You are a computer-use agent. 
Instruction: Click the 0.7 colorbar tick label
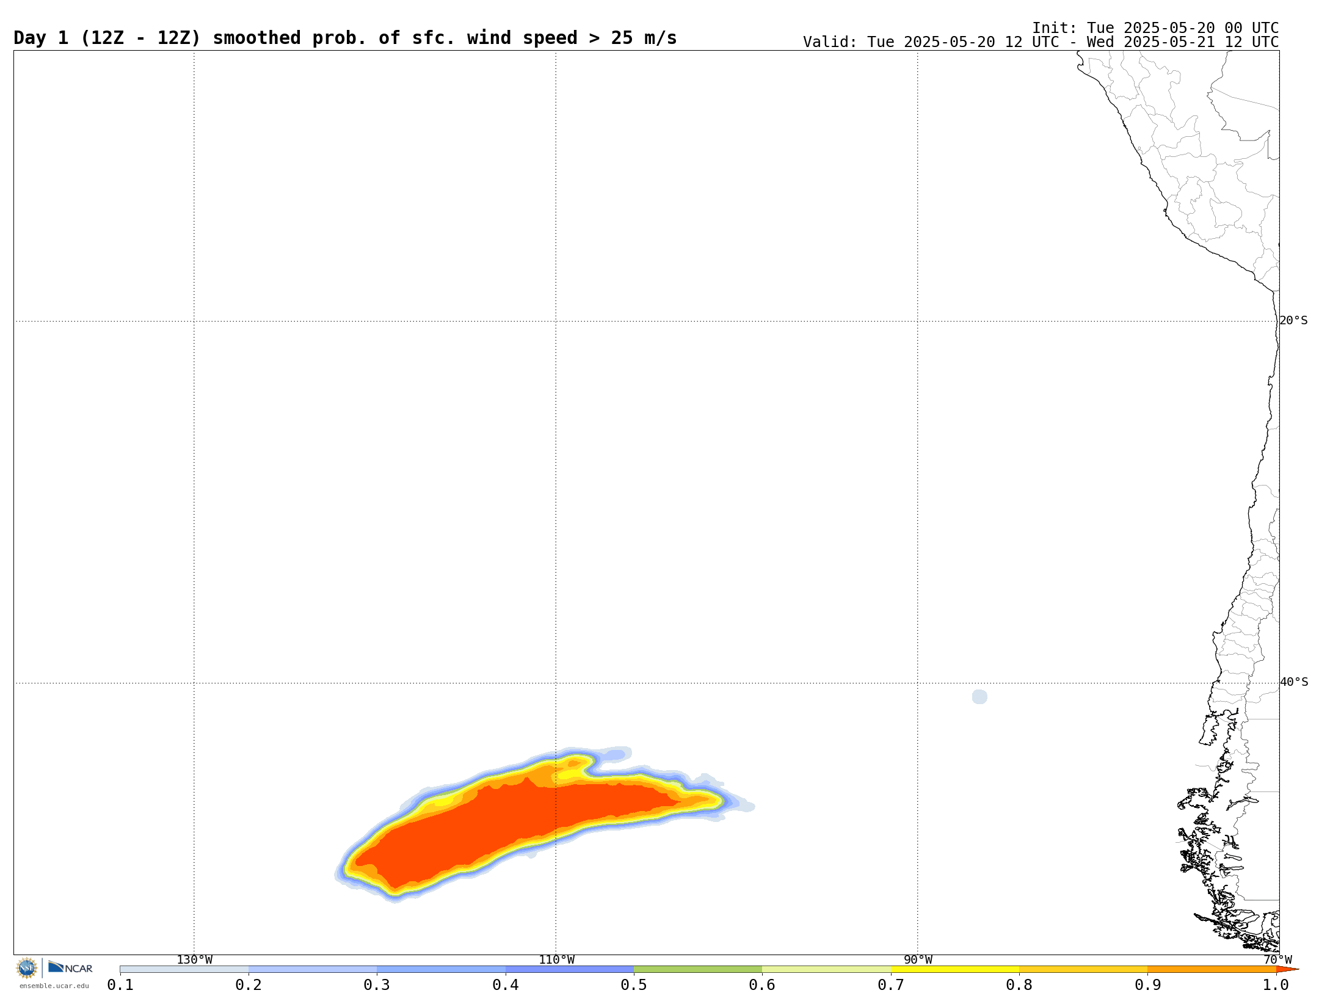891,984
